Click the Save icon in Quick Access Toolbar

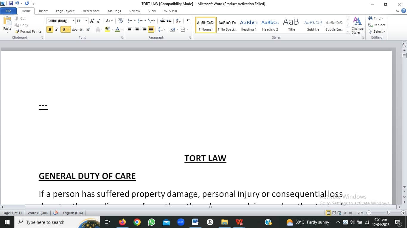[11, 4]
